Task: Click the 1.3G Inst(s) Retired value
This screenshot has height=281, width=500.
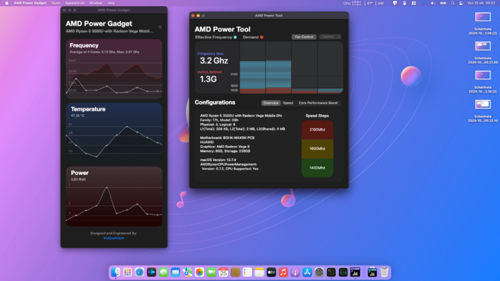Action: (208, 79)
